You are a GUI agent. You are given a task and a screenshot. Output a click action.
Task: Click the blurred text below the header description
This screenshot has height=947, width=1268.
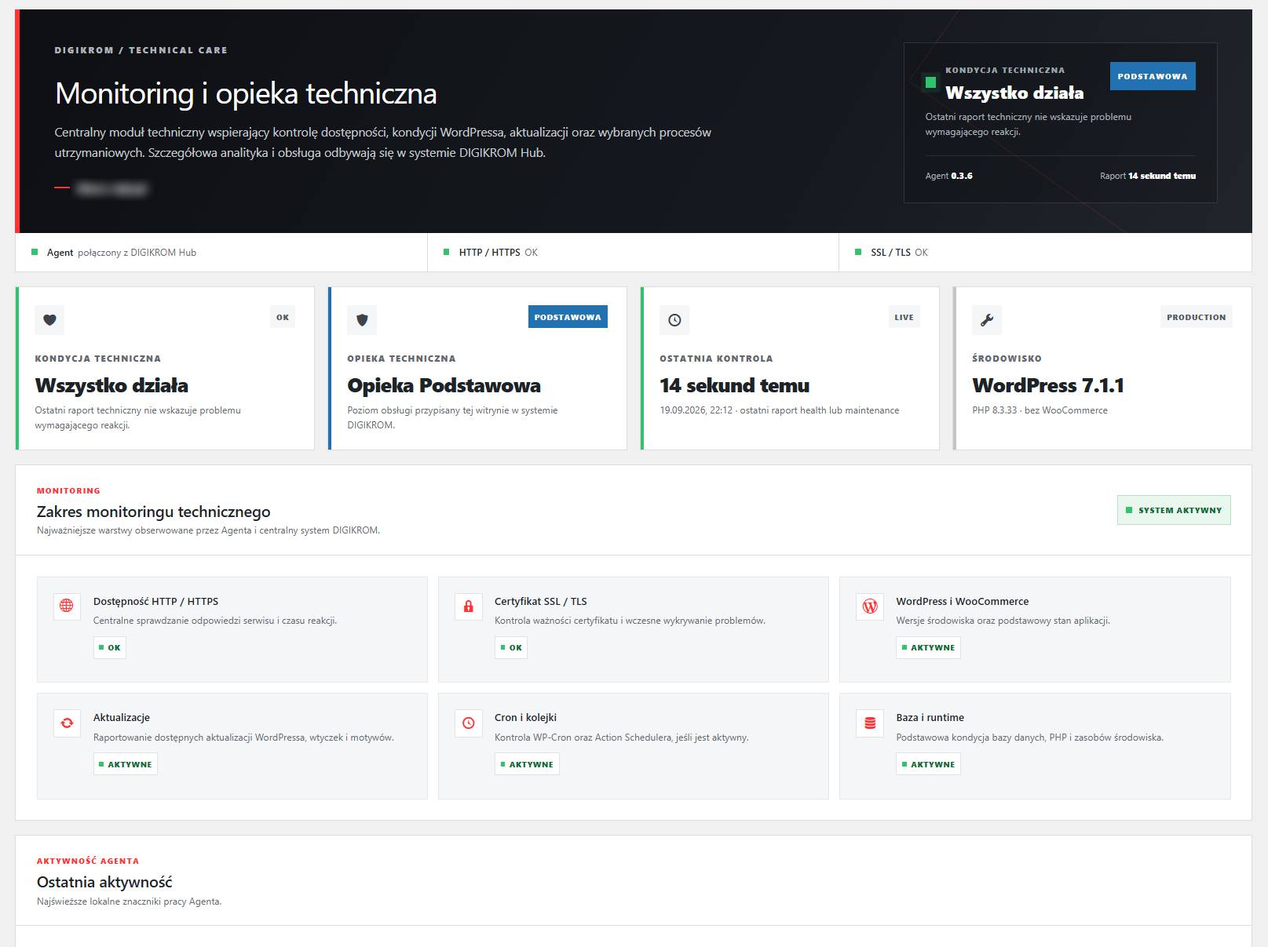point(111,188)
